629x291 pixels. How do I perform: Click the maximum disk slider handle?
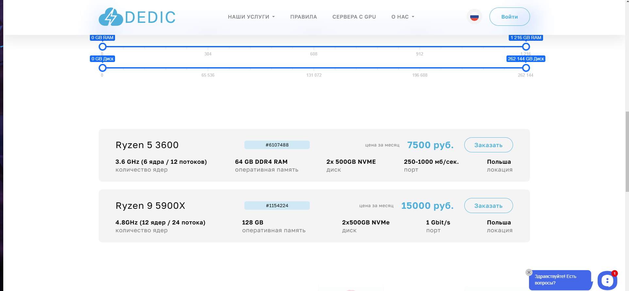(x=526, y=68)
